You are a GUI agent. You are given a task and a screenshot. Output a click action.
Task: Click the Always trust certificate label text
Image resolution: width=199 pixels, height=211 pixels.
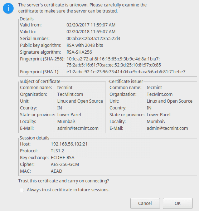68,190
